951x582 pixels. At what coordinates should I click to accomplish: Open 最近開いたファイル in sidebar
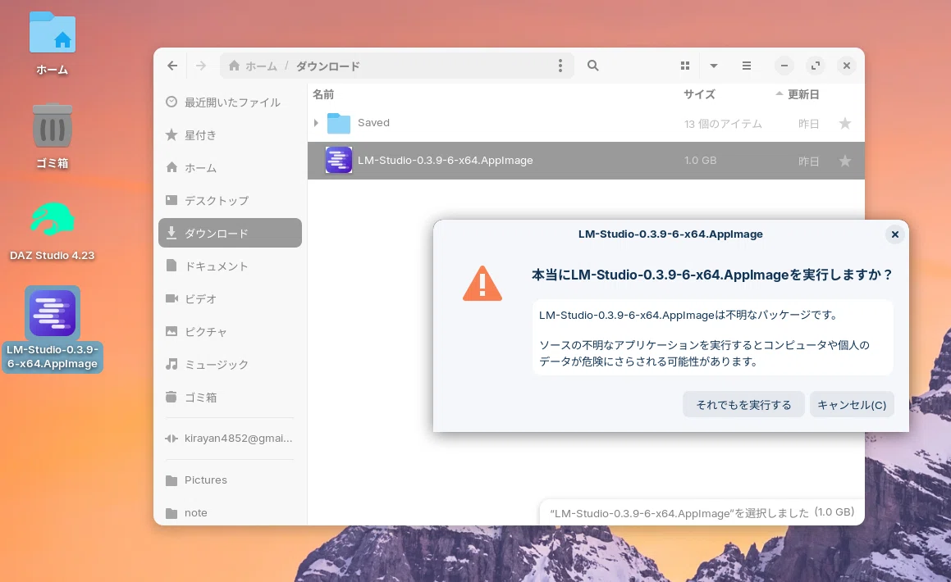pos(230,102)
